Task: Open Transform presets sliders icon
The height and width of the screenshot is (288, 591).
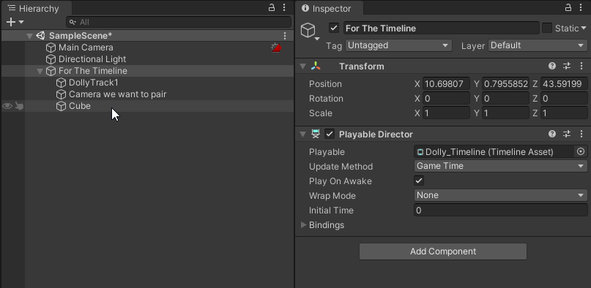Action: pos(567,67)
